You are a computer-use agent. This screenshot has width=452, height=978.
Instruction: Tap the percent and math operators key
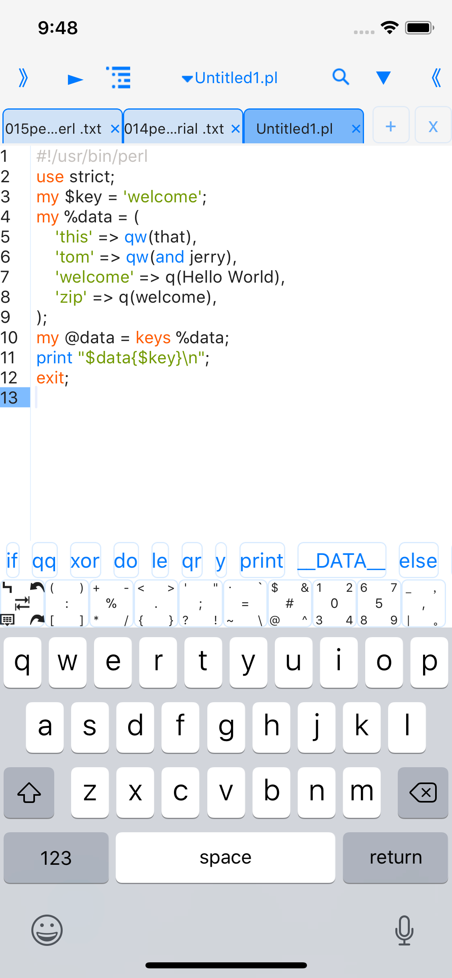coord(111,603)
